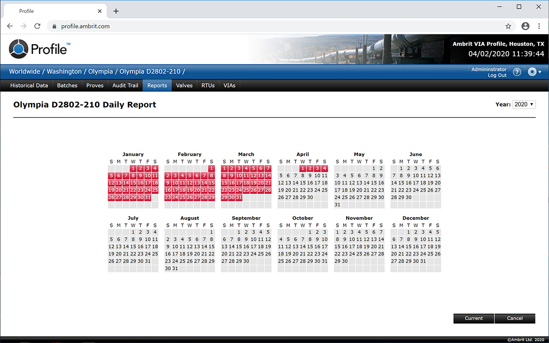Open new browser tab with plus
The image size is (549, 343).
pyautogui.click(x=116, y=11)
